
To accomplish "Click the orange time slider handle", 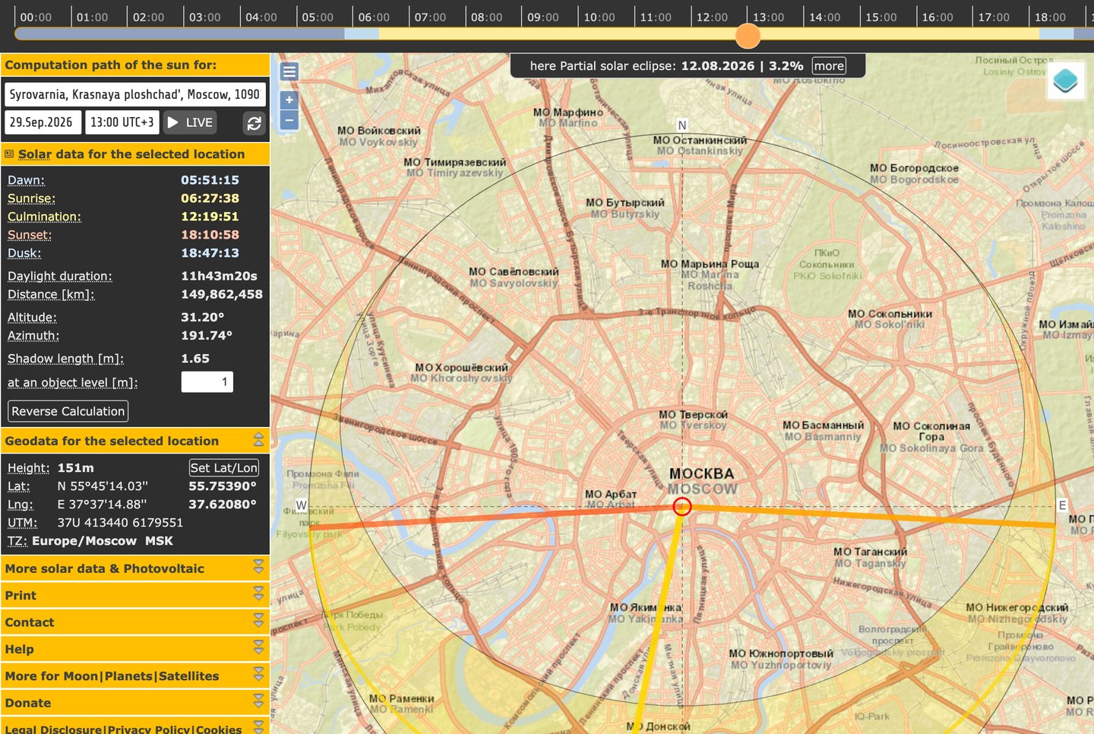I will 748,35.
